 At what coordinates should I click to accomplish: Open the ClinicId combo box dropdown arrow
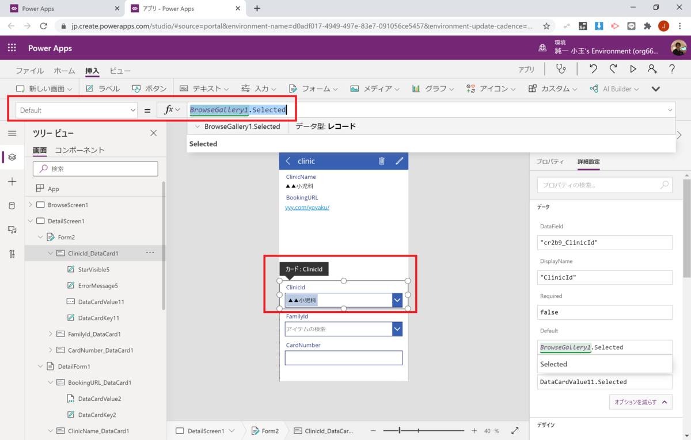click(x=397, y=300)
